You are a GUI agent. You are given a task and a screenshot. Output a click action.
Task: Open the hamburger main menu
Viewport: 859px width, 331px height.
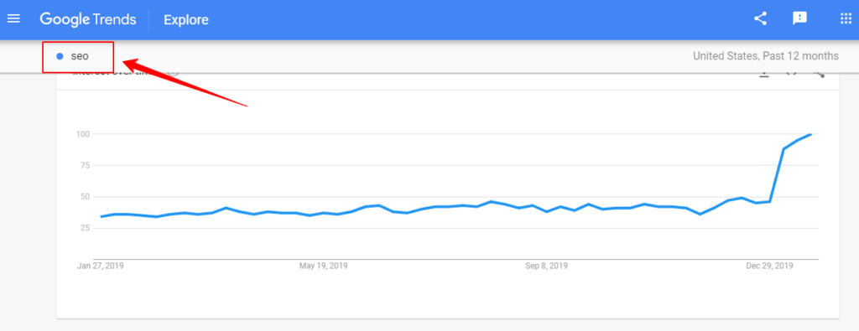(13, 19)
